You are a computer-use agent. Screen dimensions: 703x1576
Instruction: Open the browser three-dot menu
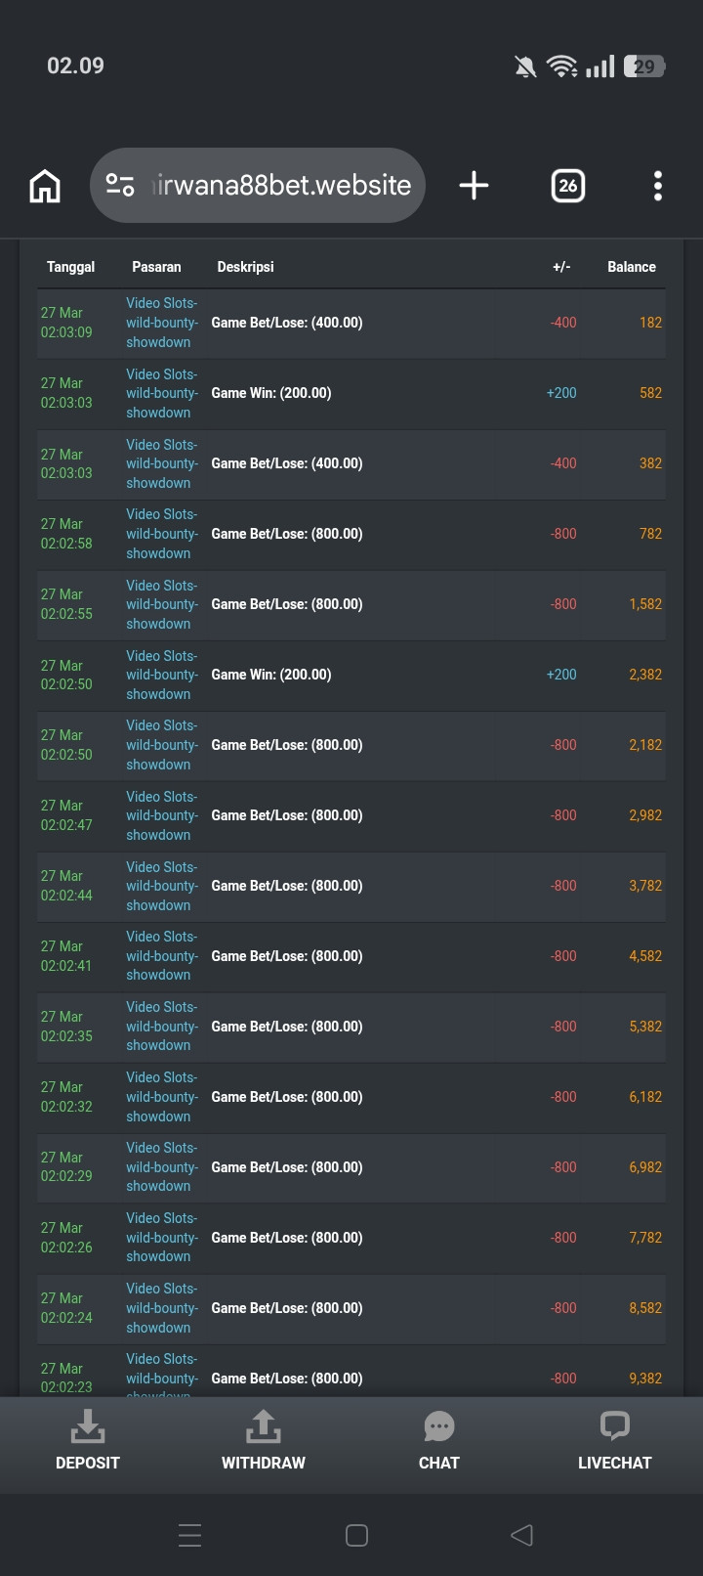658,186
